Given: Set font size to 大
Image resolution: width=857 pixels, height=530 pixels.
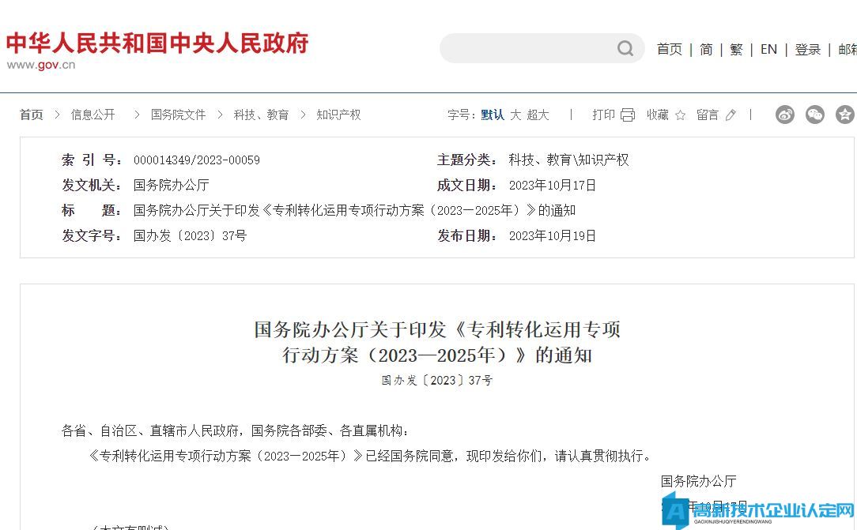Looking at the screenshot, I should click(x=515, y=115).
